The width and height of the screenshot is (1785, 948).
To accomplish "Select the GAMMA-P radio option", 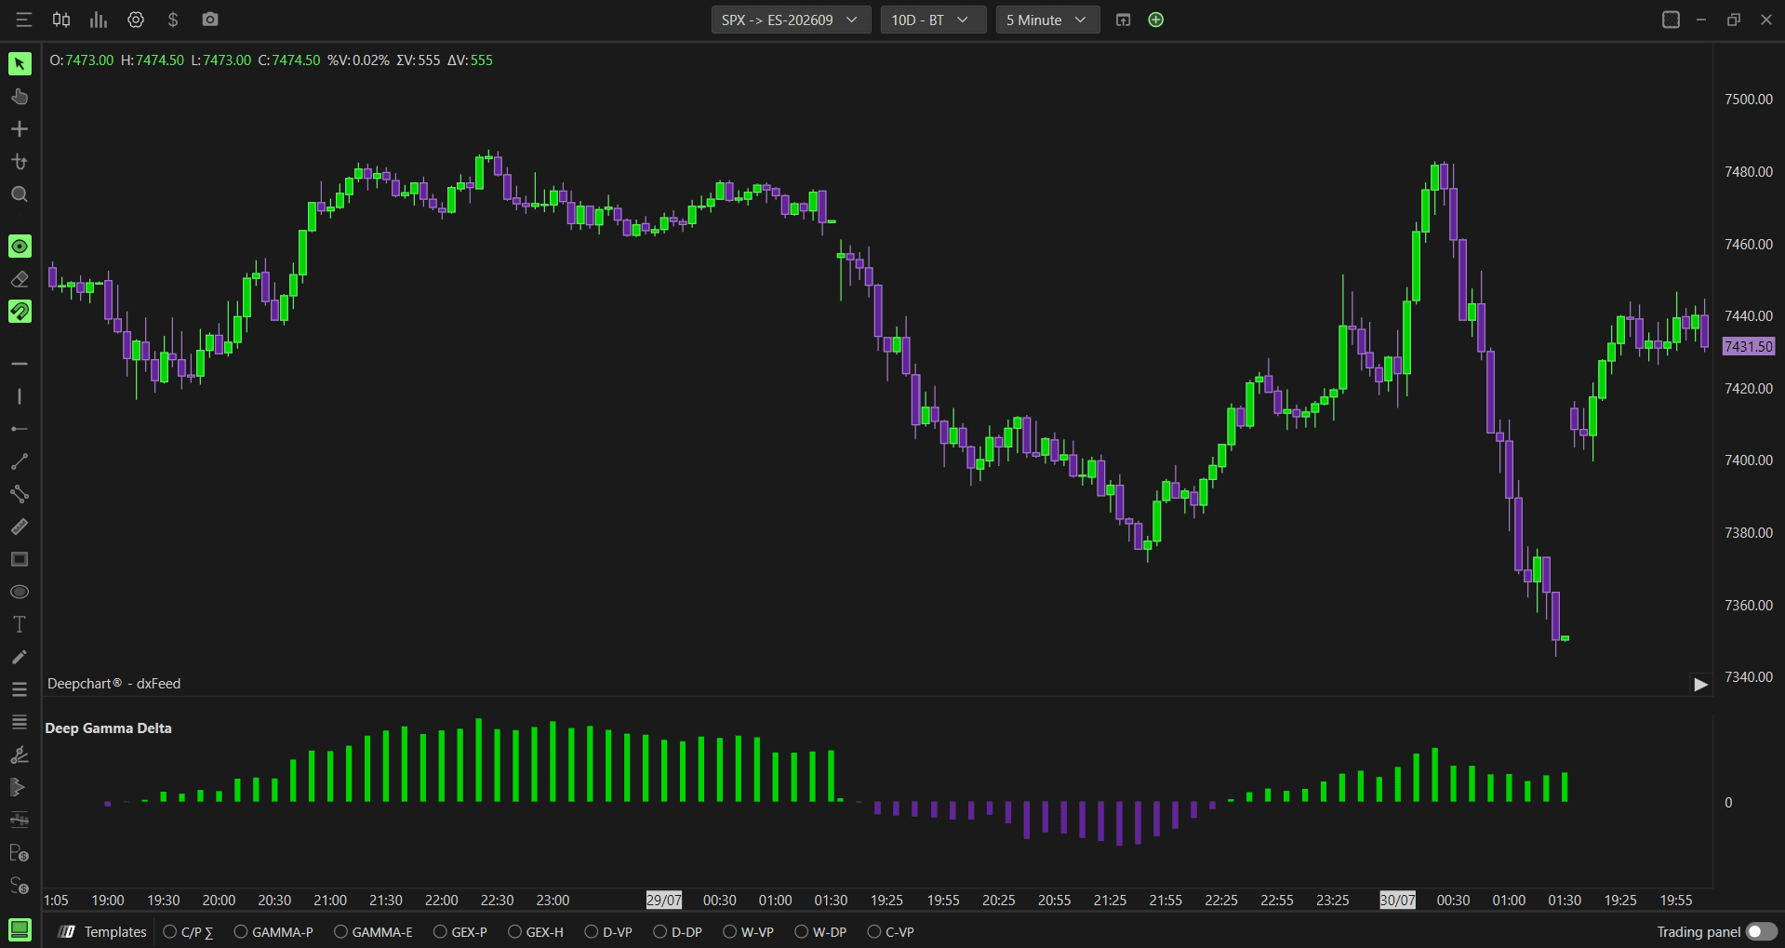I will tap(273, 931).
